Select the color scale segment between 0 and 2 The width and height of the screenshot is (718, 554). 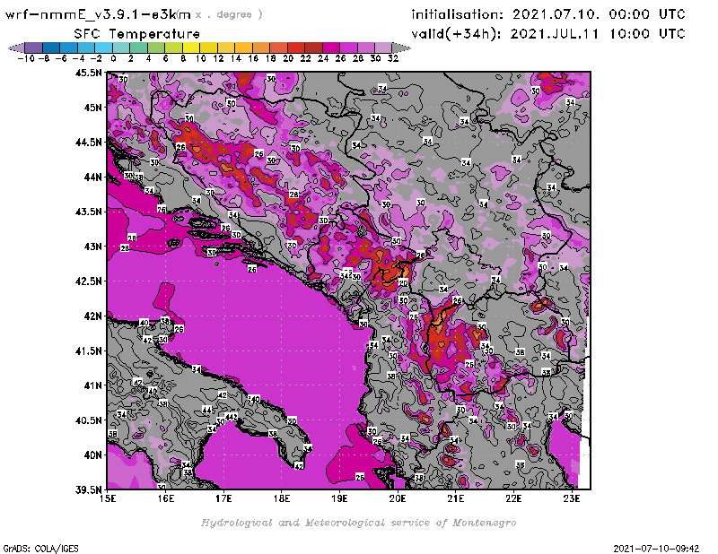[x=121, y=48]
